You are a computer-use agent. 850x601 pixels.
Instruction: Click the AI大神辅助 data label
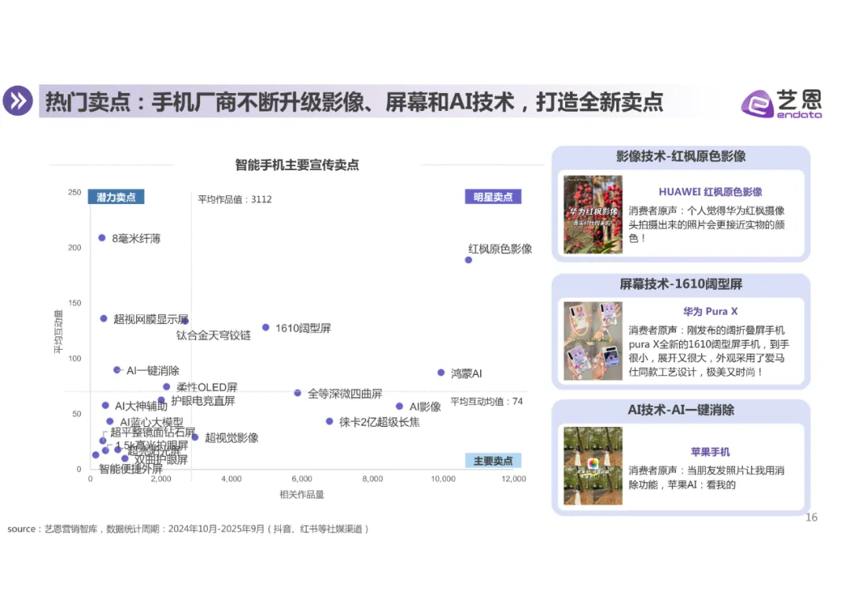point(141,406)
